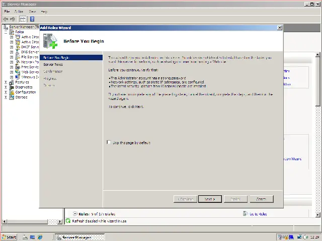Click the Storage node icon

(x=12, y=97)
